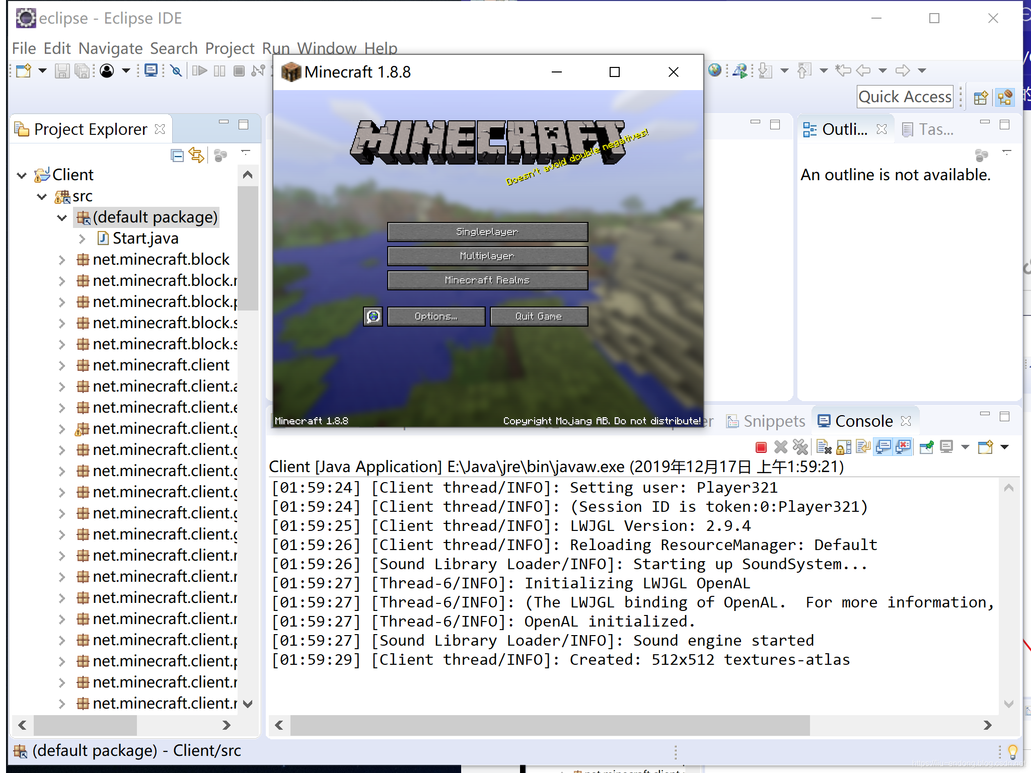1031x773 pixels.
Task: Collapse all in Project Explorer
Action: click(177, 156)
